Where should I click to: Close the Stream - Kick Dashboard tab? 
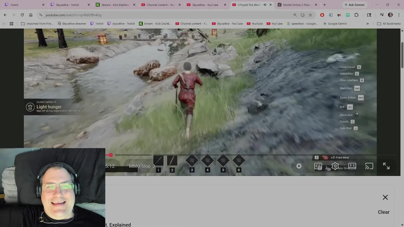click(x=134, y=5)
